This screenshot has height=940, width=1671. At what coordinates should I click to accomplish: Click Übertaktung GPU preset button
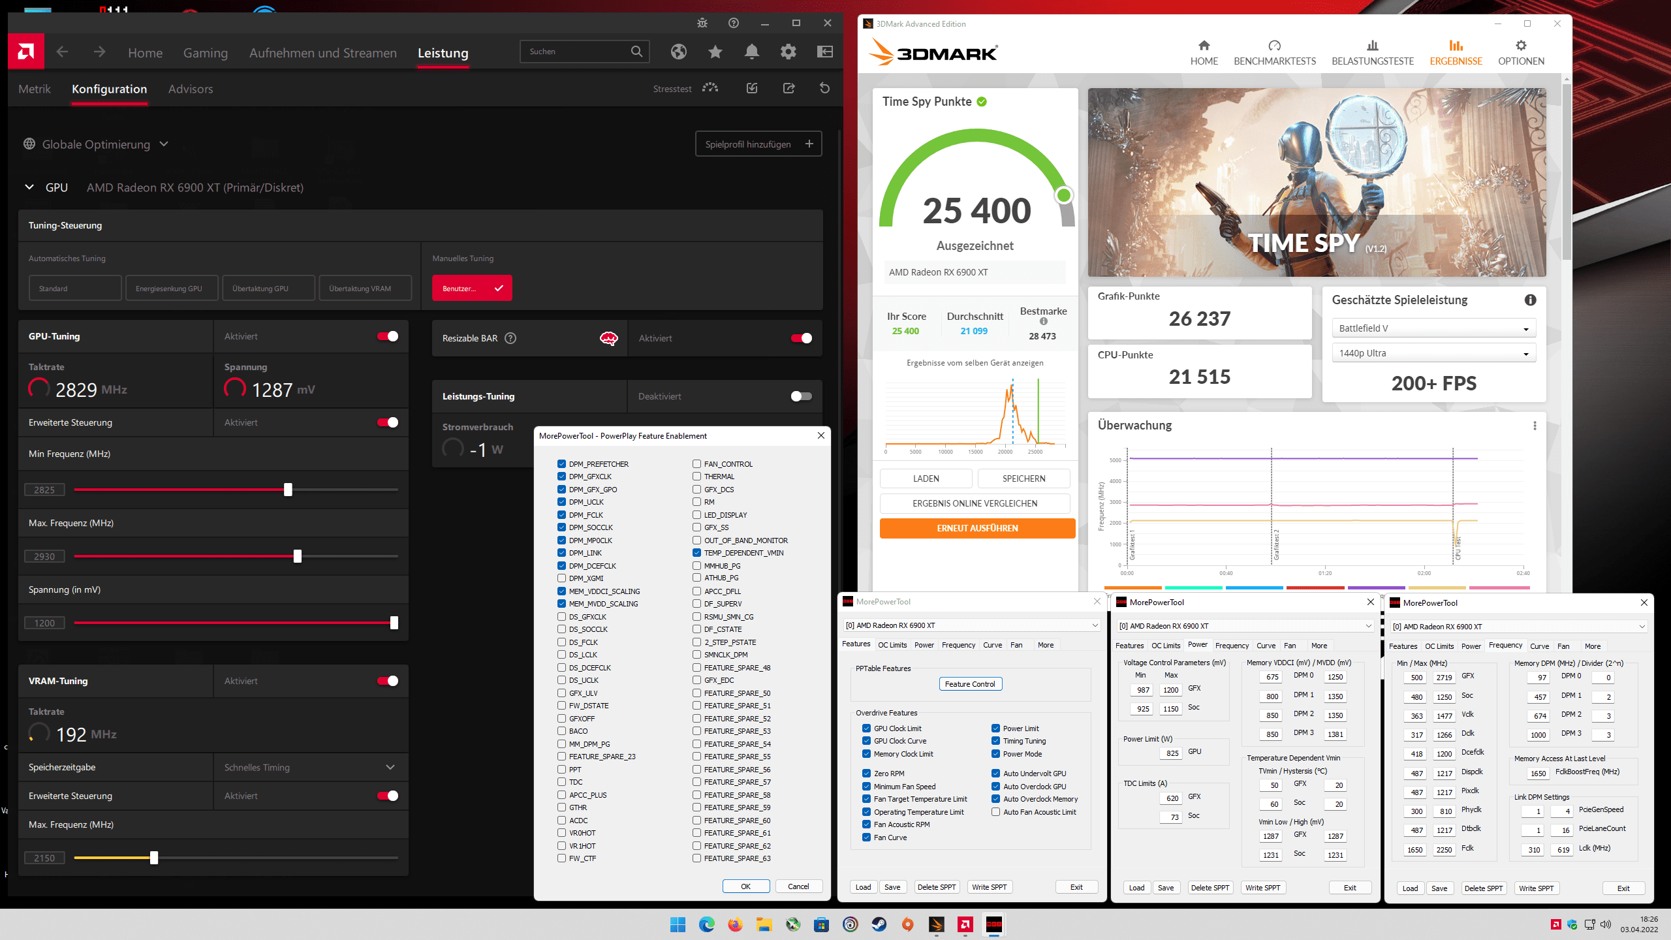pyautogui.click(x=268, y=289)
